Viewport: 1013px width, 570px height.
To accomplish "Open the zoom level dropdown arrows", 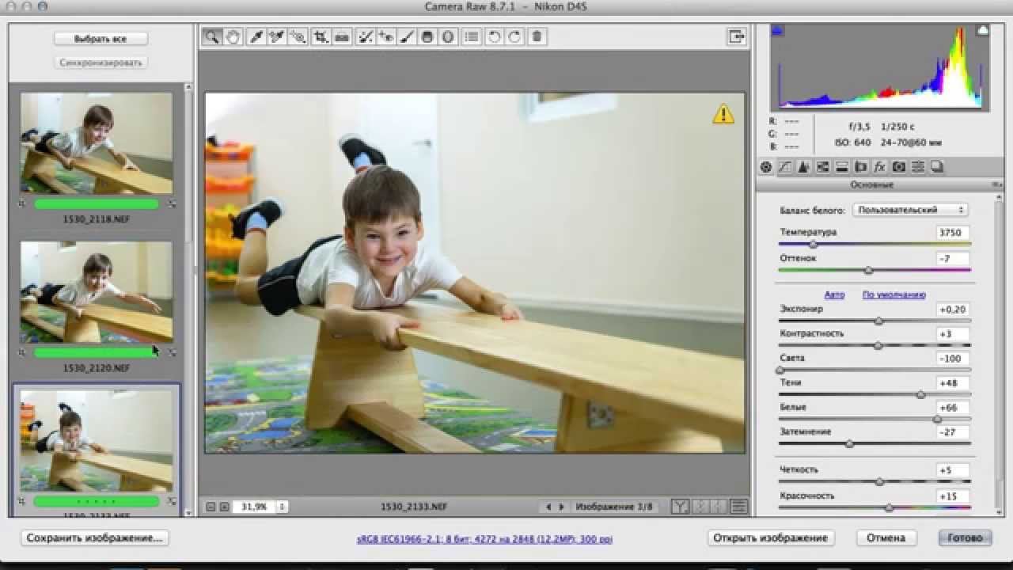I will [283, 507].
